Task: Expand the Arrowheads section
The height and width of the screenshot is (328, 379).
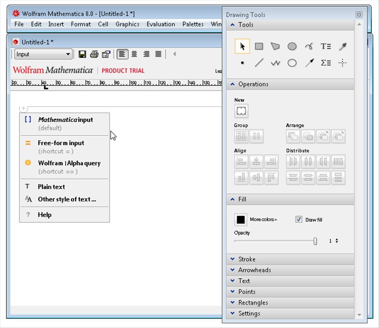Action: coord(290,270)
